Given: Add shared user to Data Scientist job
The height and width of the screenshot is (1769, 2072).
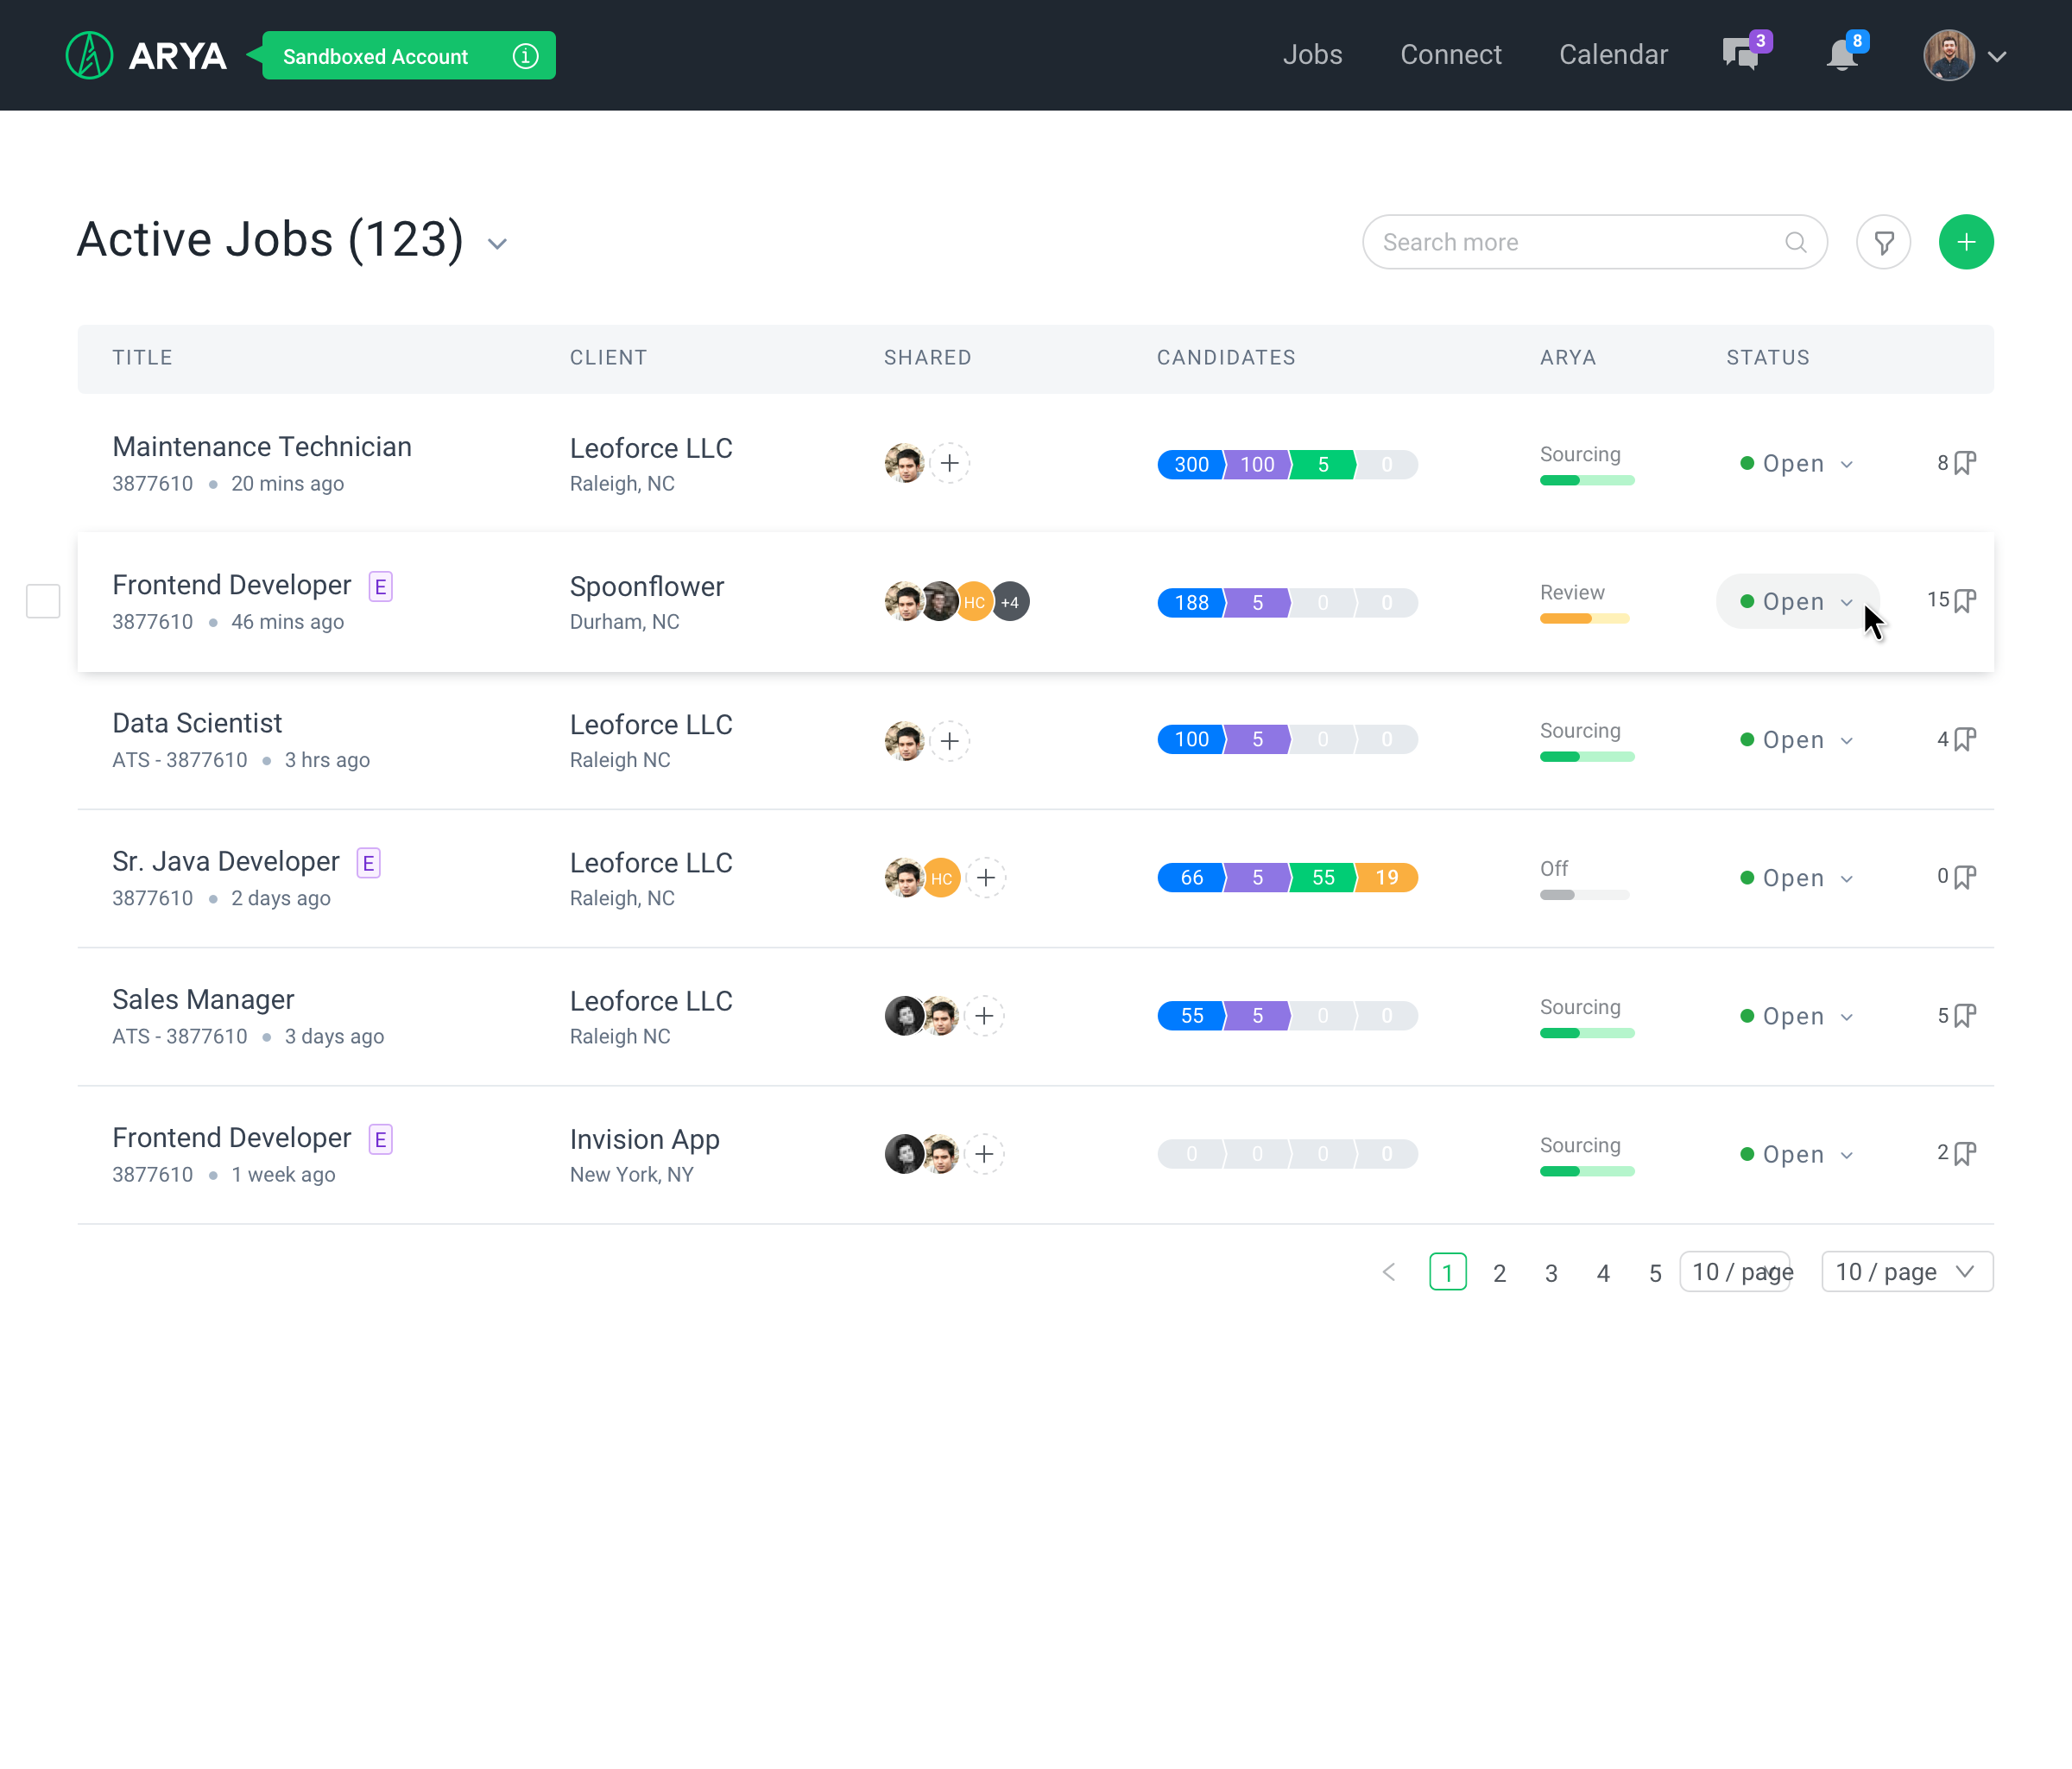Looking at the screenshot, I should (x=949, y=740).
